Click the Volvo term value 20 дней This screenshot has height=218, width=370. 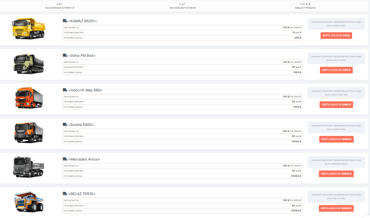pyautogui.click(x=297, y=67)
